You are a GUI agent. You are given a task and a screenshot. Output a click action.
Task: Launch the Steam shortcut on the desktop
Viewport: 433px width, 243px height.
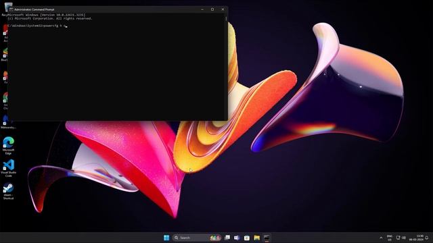(x=8, y=191)
